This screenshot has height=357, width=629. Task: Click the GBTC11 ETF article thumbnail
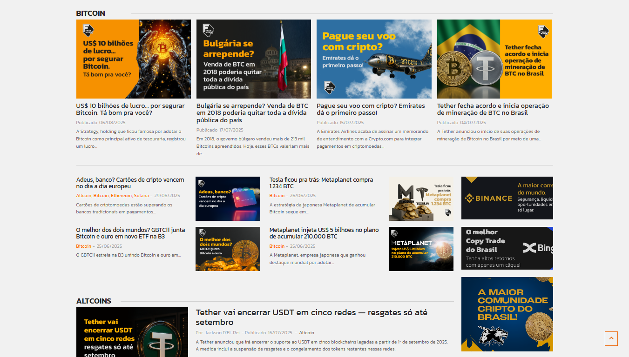pos(228,249)
